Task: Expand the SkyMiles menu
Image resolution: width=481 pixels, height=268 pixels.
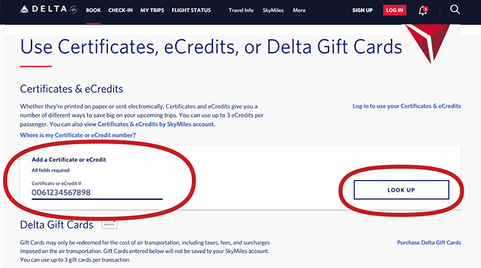Action: tap(273, 10)
